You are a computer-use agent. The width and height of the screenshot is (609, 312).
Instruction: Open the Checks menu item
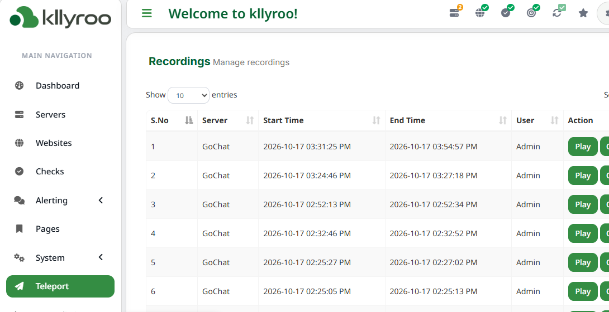[60, 171]
